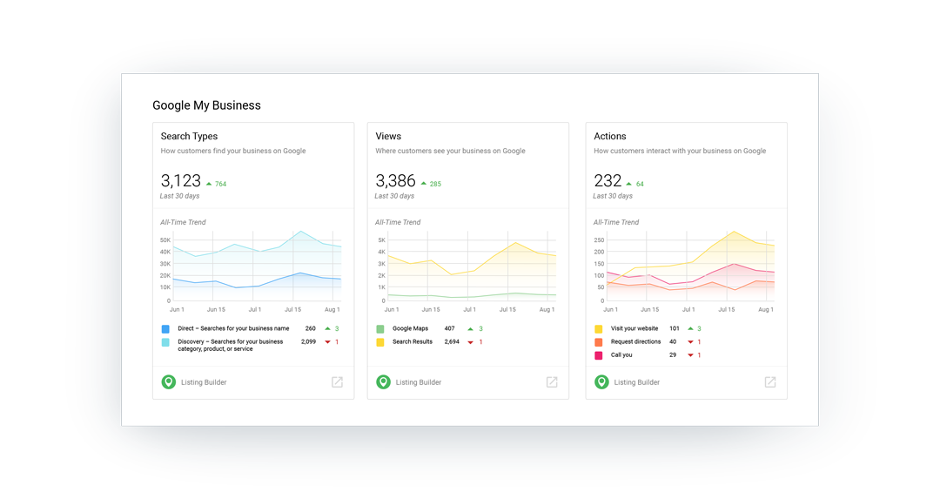Click the 232 total actions value

click(x=608, y=180)
